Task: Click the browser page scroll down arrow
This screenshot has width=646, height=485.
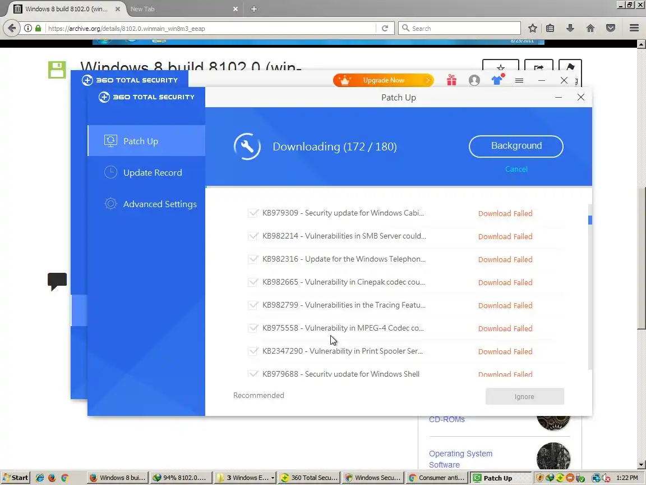Action: 641,464
